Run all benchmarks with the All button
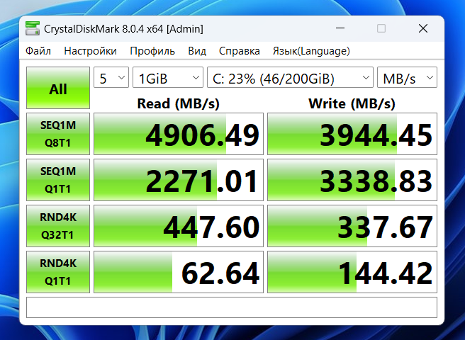This screenshot has height=340, width=465. [58, 88]
